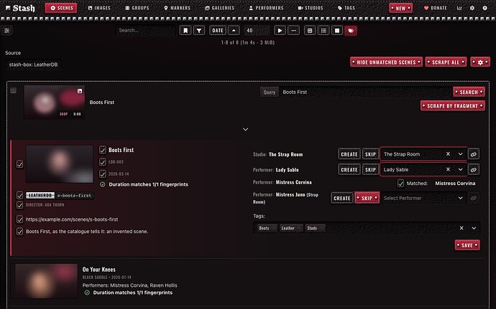496x309 pixels.
Task: Collapse the scene details chevron
Action: pos(245,130)
